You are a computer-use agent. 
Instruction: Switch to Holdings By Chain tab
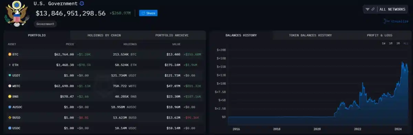pyautogui.click(x=104, y=35)
